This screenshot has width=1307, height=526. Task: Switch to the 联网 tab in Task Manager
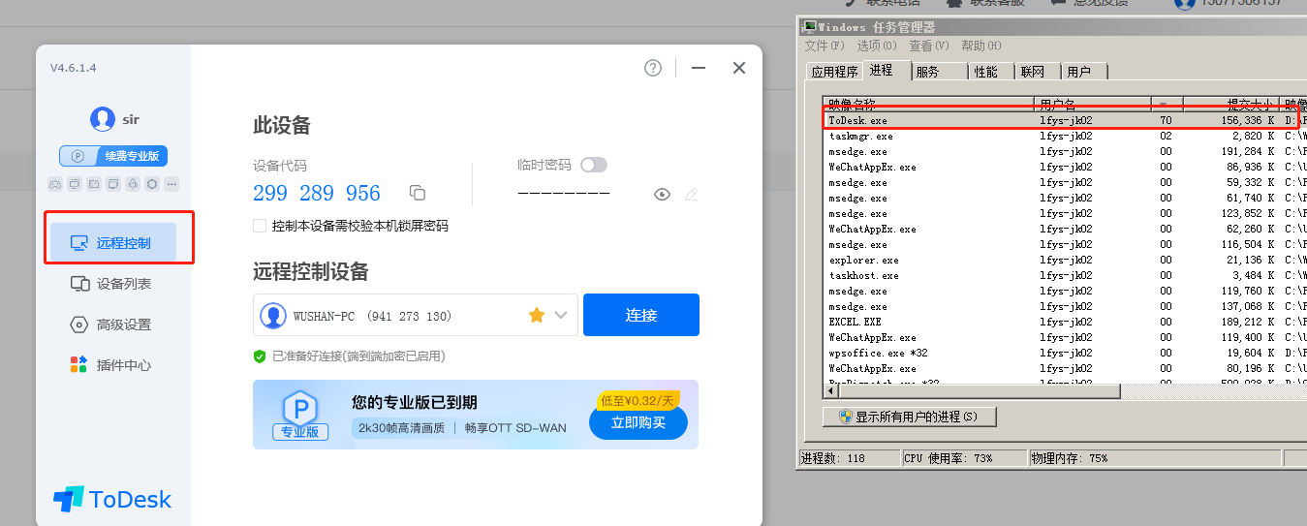tap(1036, 72)
